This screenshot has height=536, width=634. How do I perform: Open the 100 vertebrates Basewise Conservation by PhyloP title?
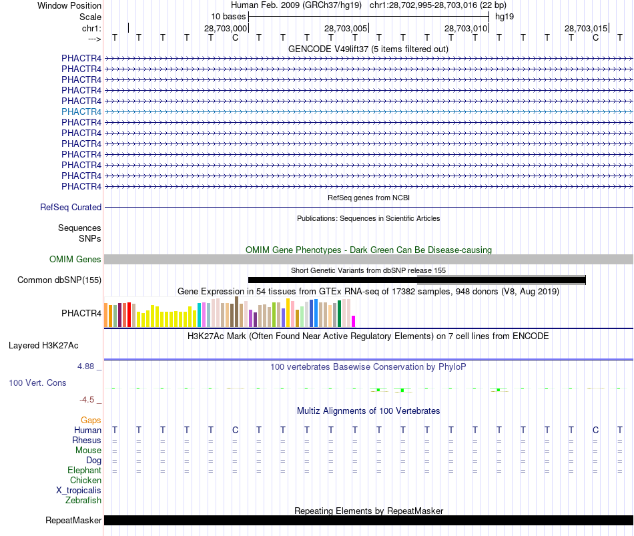click(x=368, y=367)
